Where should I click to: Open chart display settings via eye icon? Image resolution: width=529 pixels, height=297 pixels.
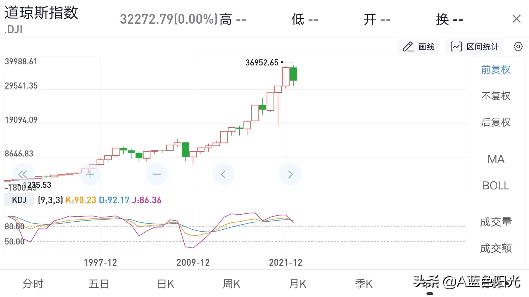click(518, 46)
